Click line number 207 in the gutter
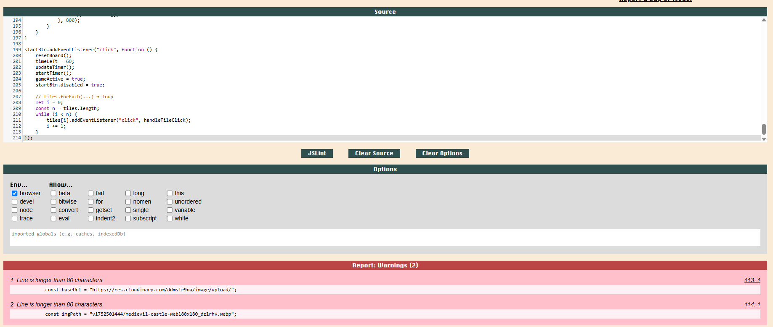The width and height of the screenshot is (773, 327). [x=17, y=97]
